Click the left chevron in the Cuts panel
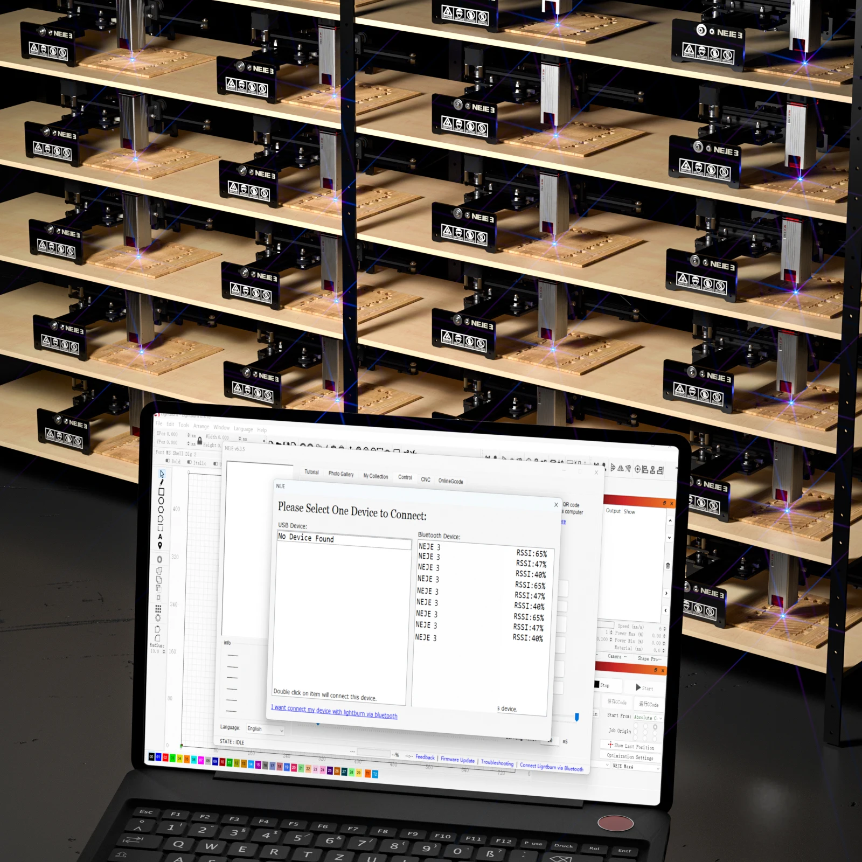Image resolution: width=862 pixels, height=862 pixels. click(666, 610)
